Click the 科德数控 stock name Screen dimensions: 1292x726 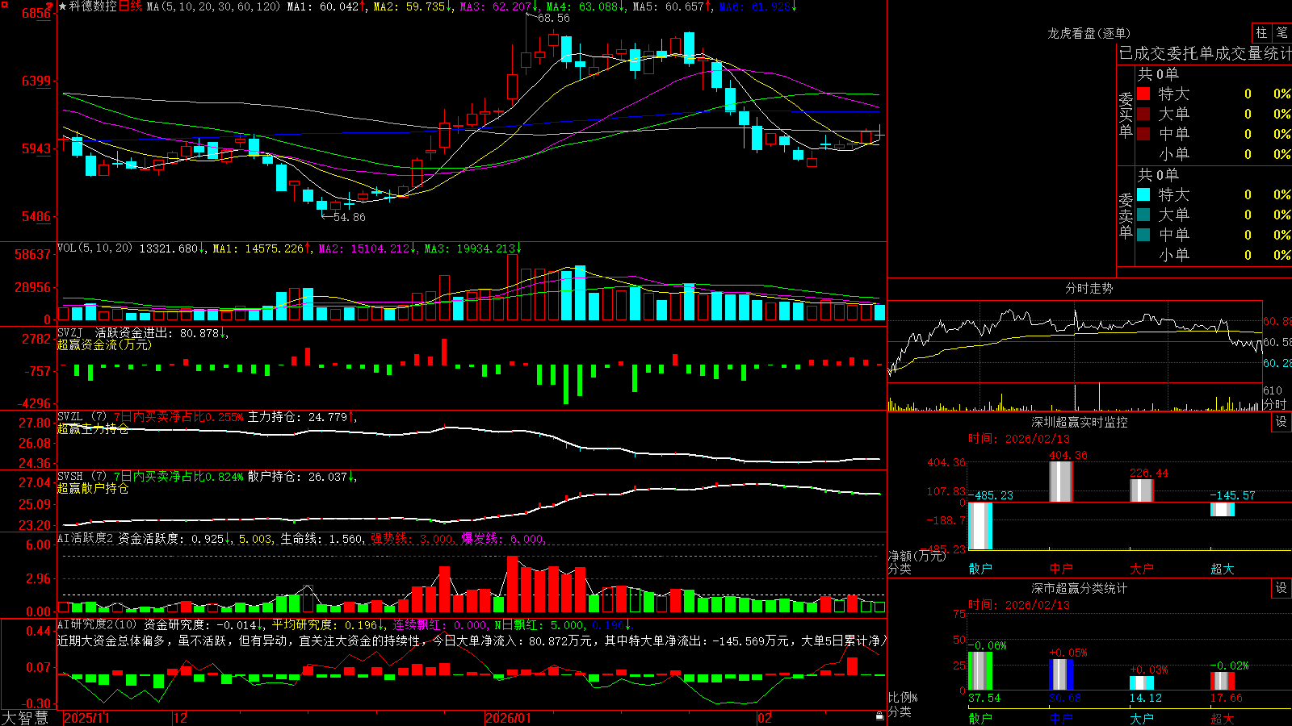93,6
